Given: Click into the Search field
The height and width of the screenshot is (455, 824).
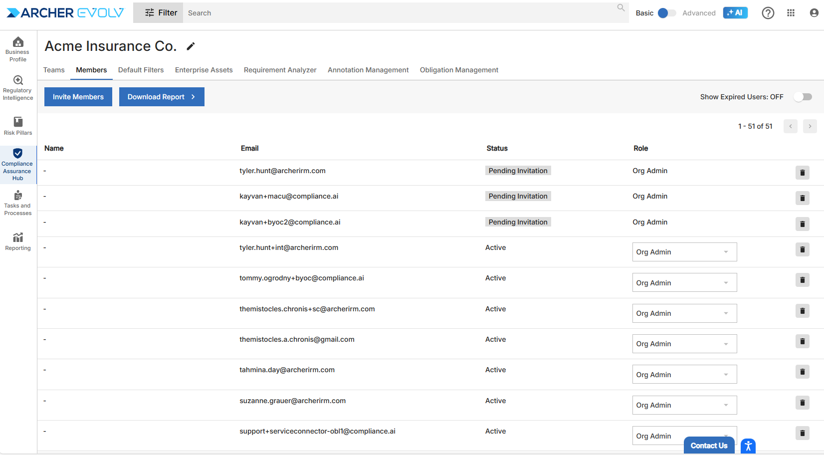Looking at the screenshot, I should 399,13.
